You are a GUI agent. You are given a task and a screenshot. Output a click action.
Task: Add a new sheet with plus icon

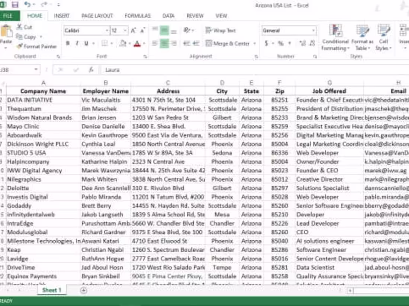83,290
